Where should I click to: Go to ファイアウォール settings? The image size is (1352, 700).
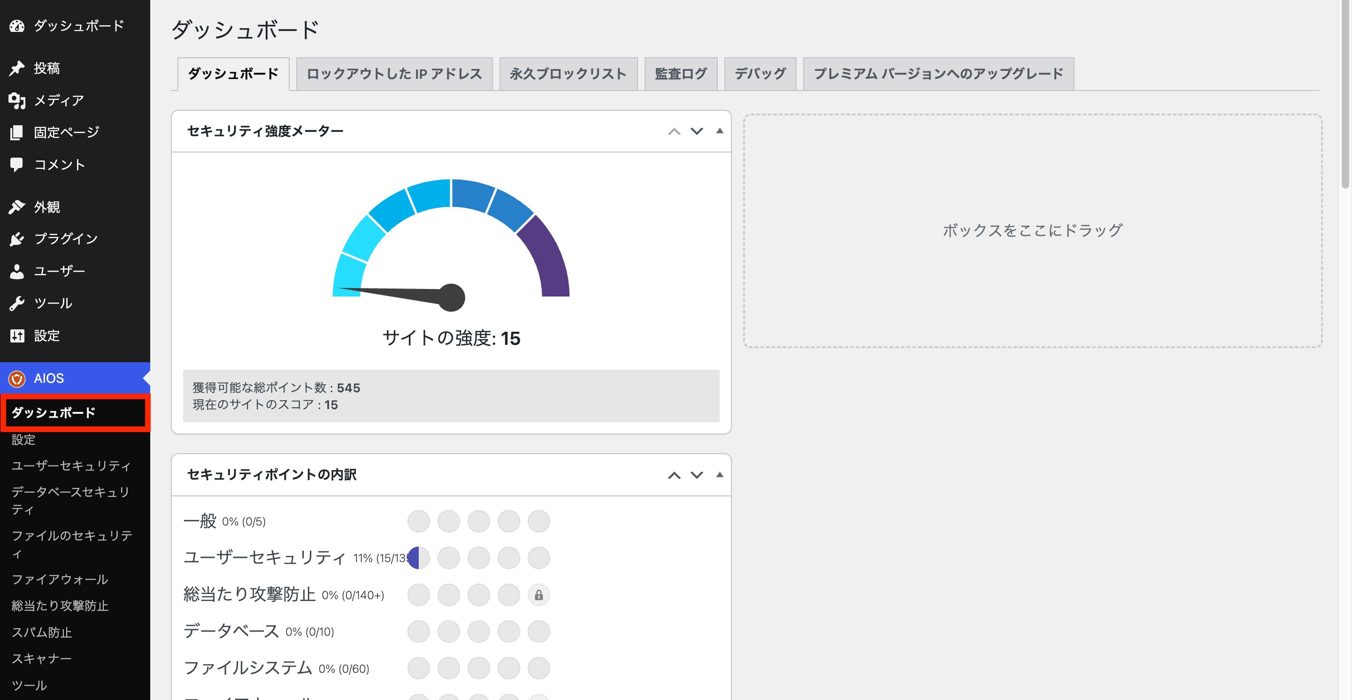pos(60,579)
